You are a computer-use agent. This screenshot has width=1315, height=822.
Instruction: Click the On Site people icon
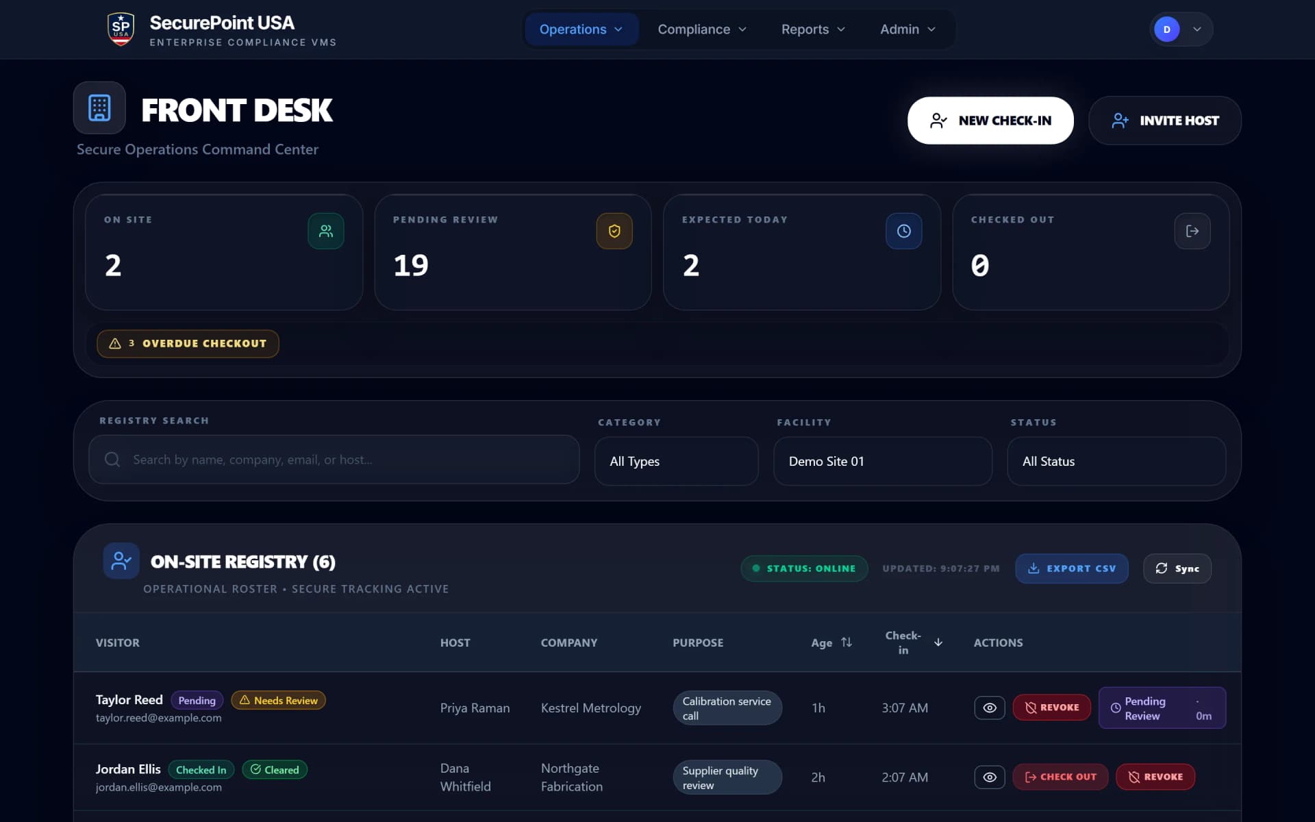[x=326, y=231]
